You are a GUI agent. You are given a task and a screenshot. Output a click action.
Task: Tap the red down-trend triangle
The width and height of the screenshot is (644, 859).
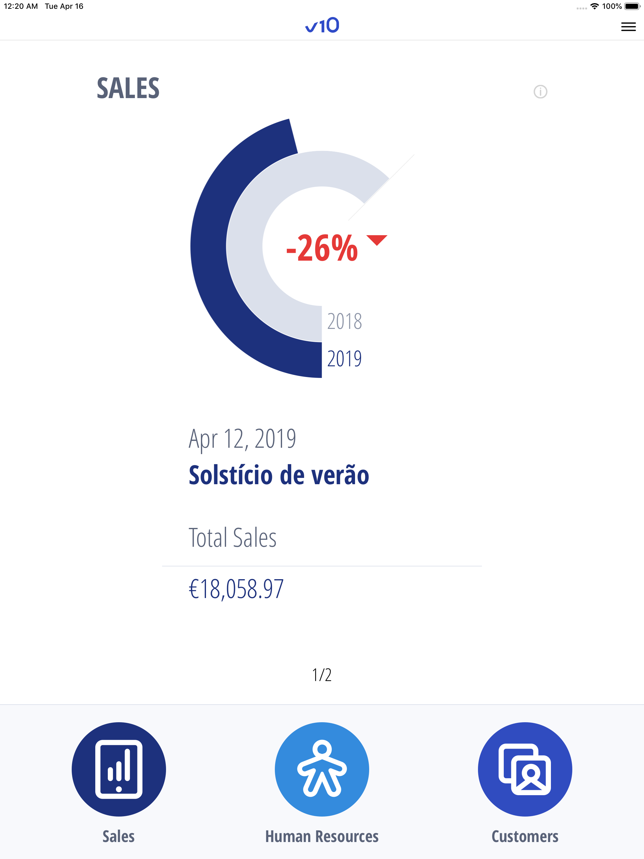[x=377, y=240]
